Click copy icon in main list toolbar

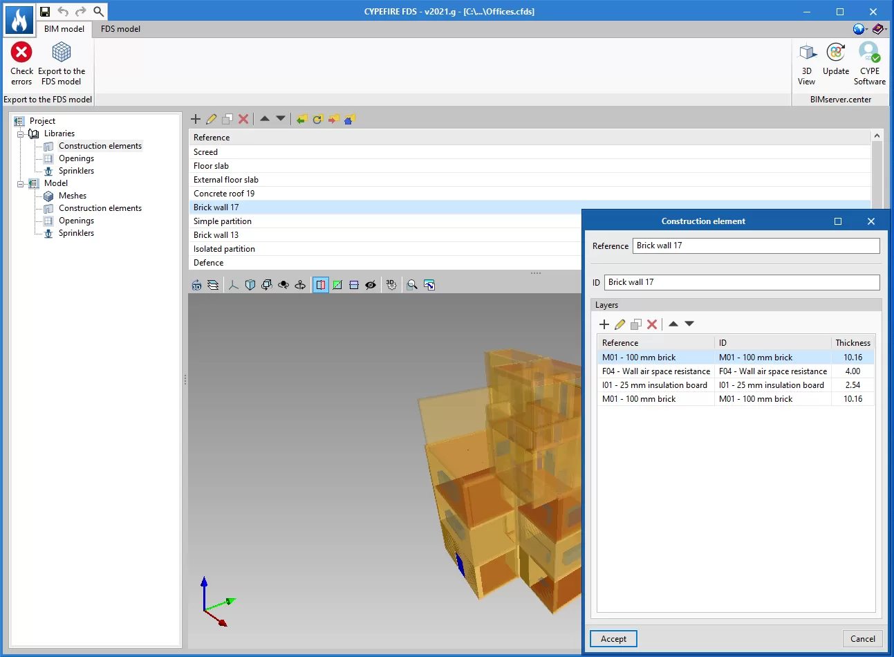227,119
